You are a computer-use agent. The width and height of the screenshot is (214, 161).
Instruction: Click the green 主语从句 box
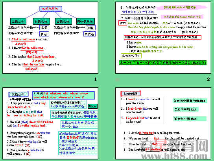click(18, 21)
